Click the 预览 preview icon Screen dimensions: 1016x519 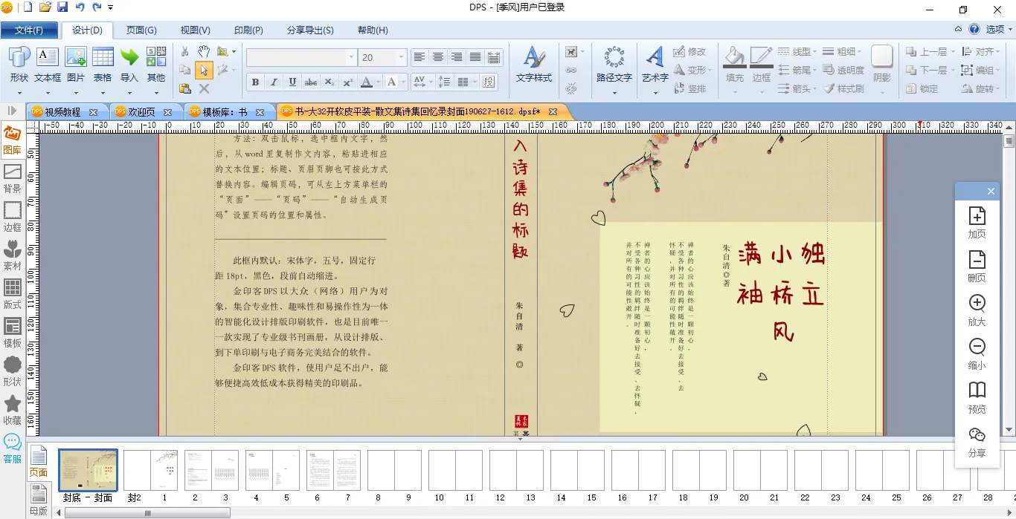(977, 398)
